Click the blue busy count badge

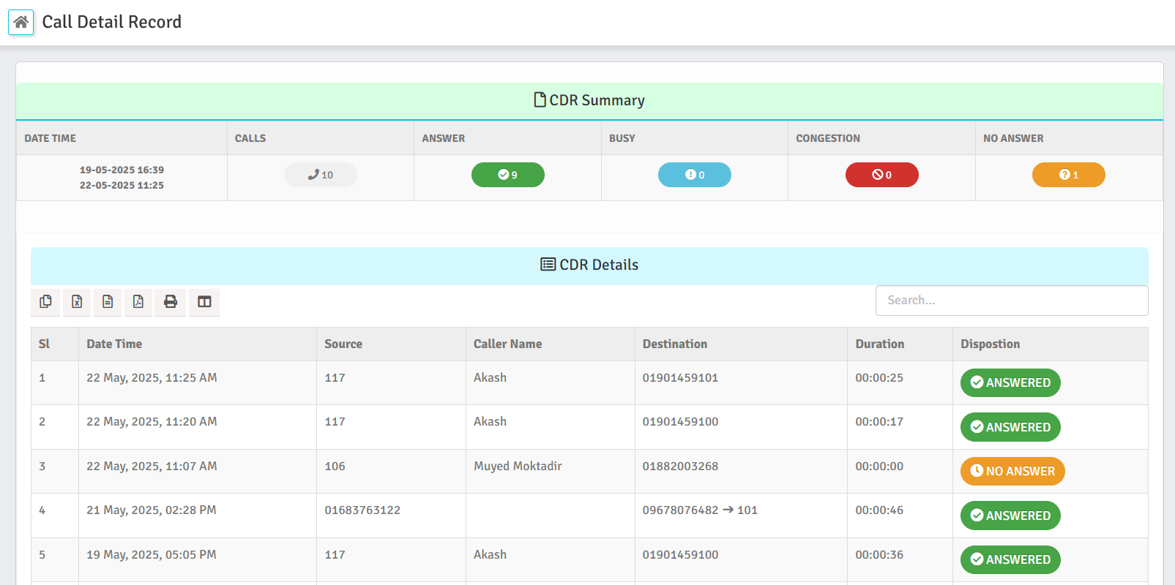[x=694, y=175]
